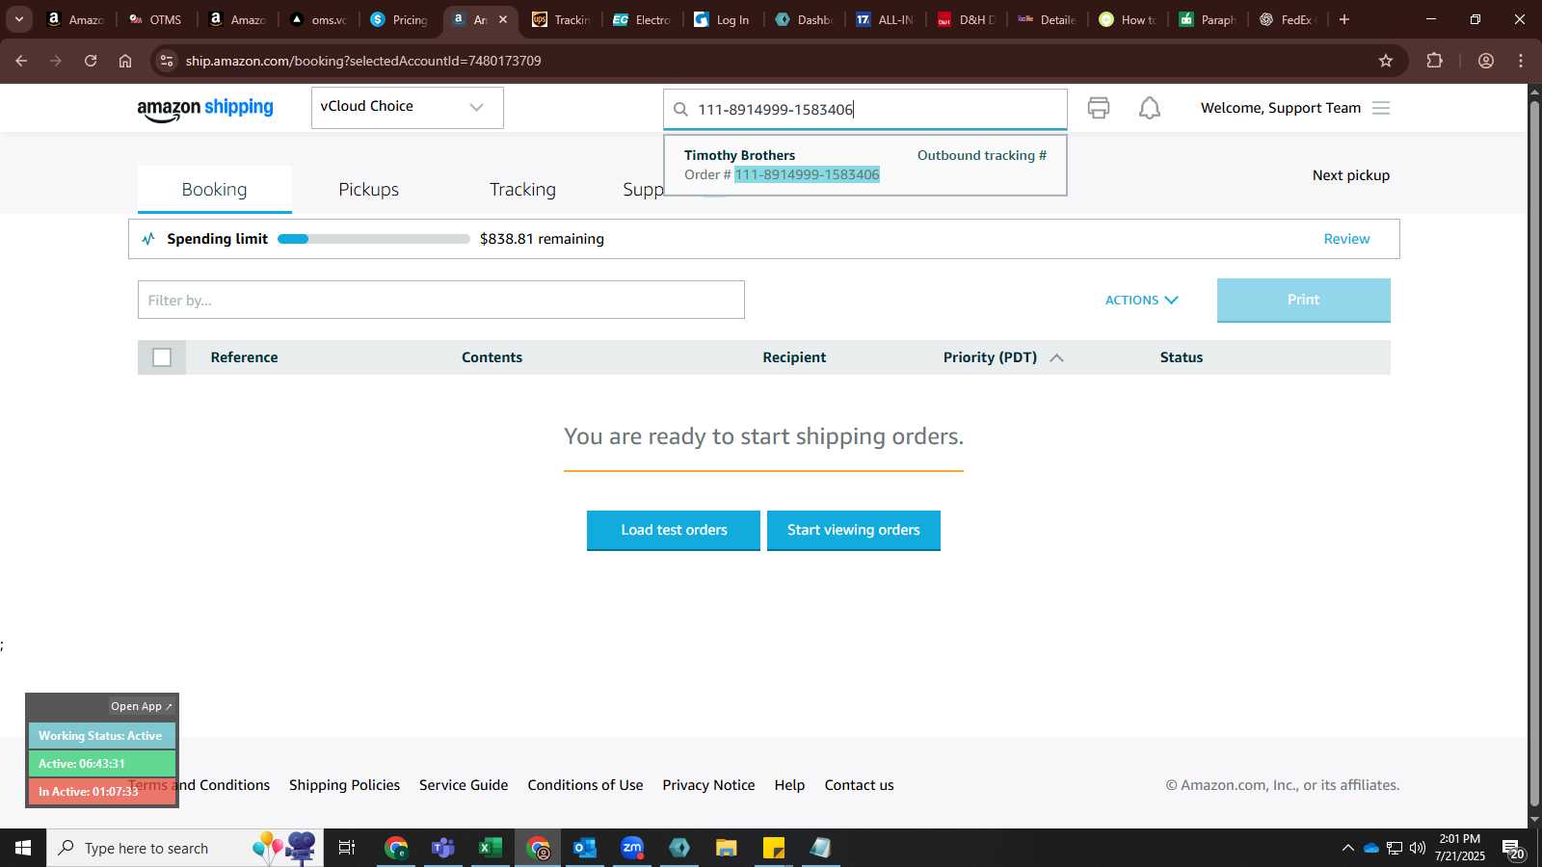This screenshot has width=1542, height=867.
Task: Close the active Amazon Shipping browser tab
Action: [x=503, y=19]
